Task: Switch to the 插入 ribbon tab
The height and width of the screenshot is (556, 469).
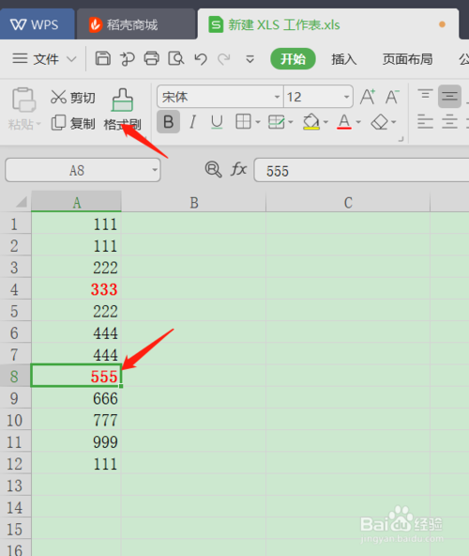Action: click(343, 59)
